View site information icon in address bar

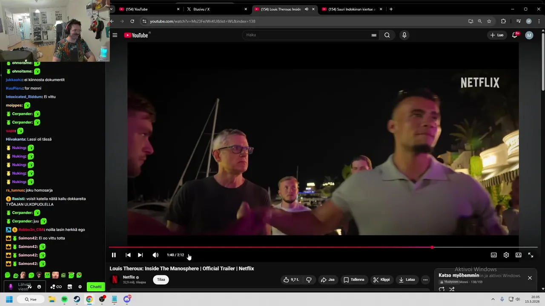144,21
